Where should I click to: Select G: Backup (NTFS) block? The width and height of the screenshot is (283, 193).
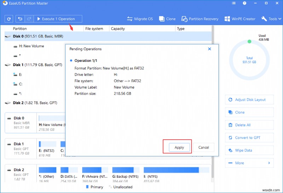(126, 175)
